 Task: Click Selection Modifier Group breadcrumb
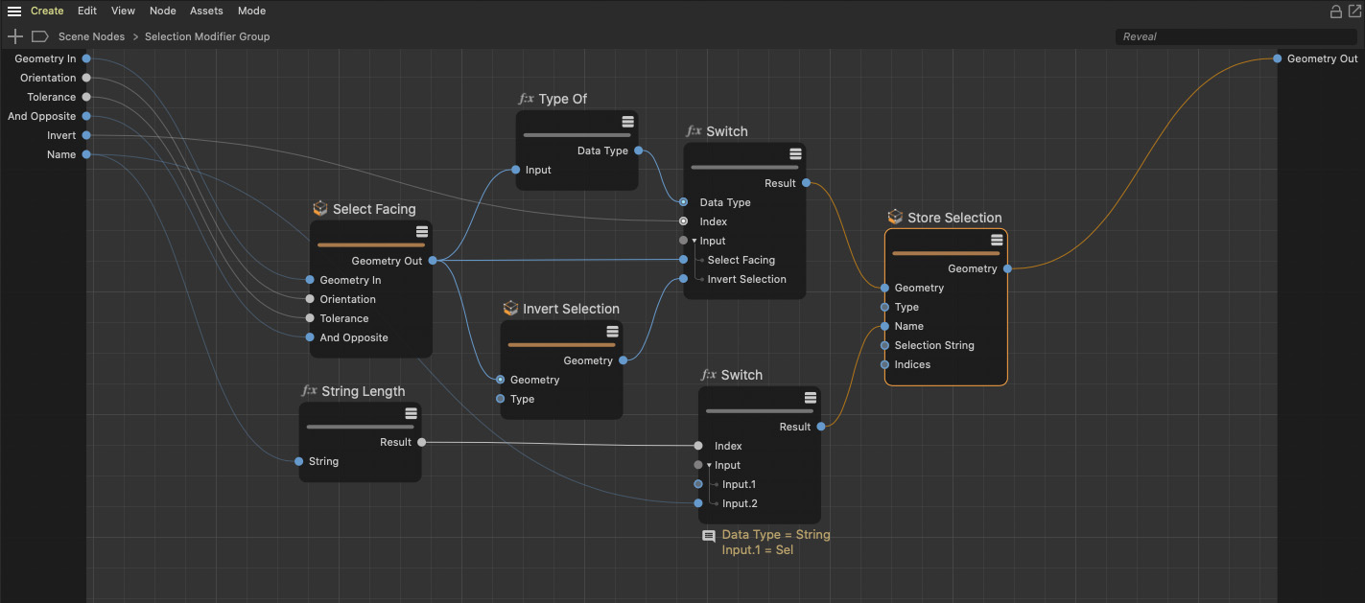[x=207, y=36]
